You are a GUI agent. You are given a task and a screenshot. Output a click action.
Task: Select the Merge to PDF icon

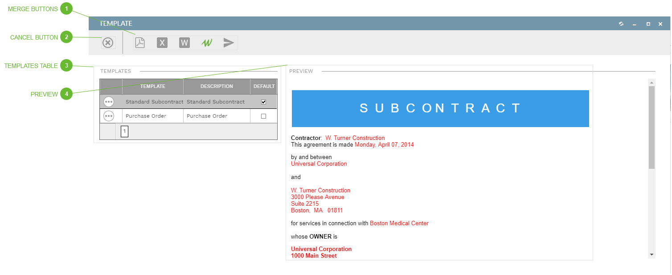coord(140,42)
